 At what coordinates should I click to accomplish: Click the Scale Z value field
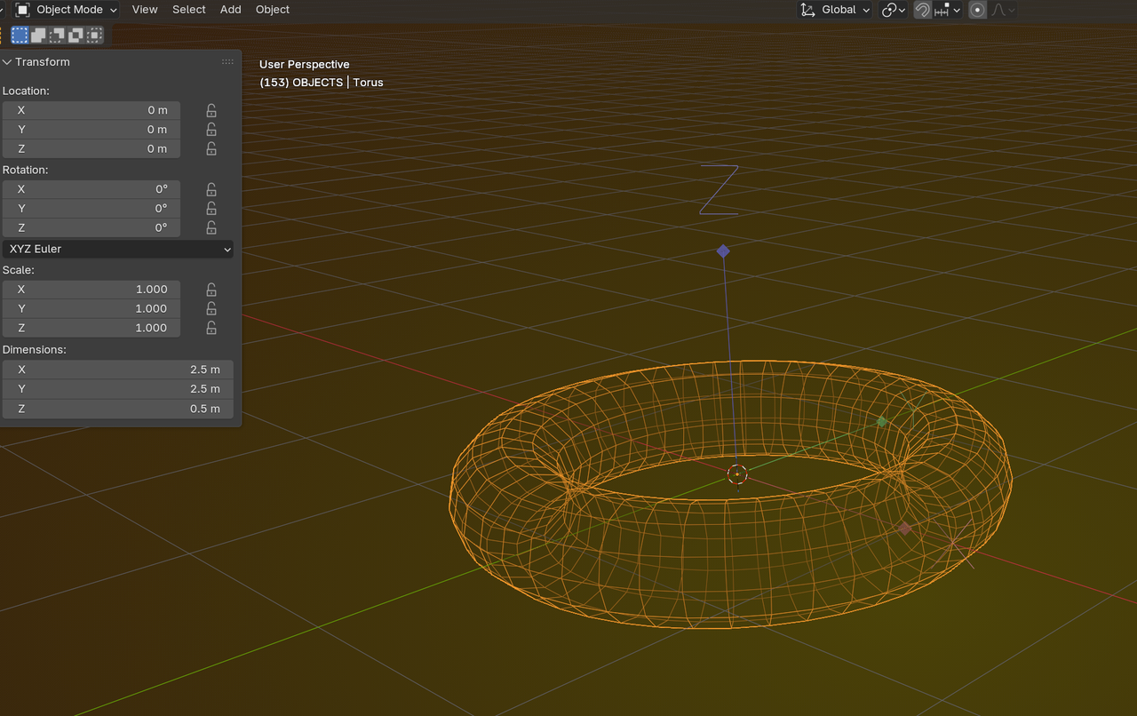click(x=91, y=329)
